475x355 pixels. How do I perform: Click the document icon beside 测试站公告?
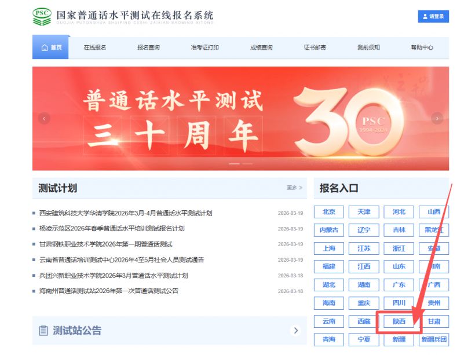(x=42, y=330)
